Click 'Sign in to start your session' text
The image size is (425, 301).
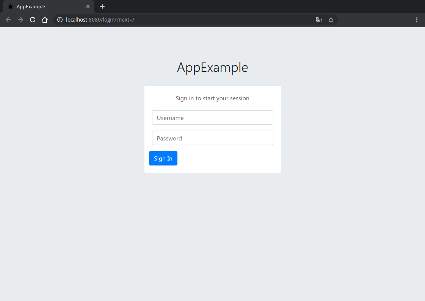[212, 98]
